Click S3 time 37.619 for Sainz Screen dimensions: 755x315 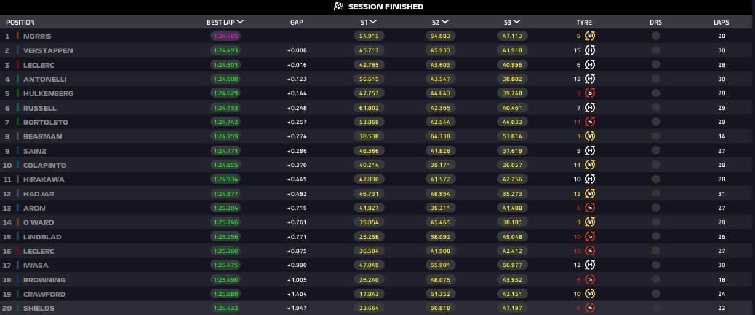point(512,150)
